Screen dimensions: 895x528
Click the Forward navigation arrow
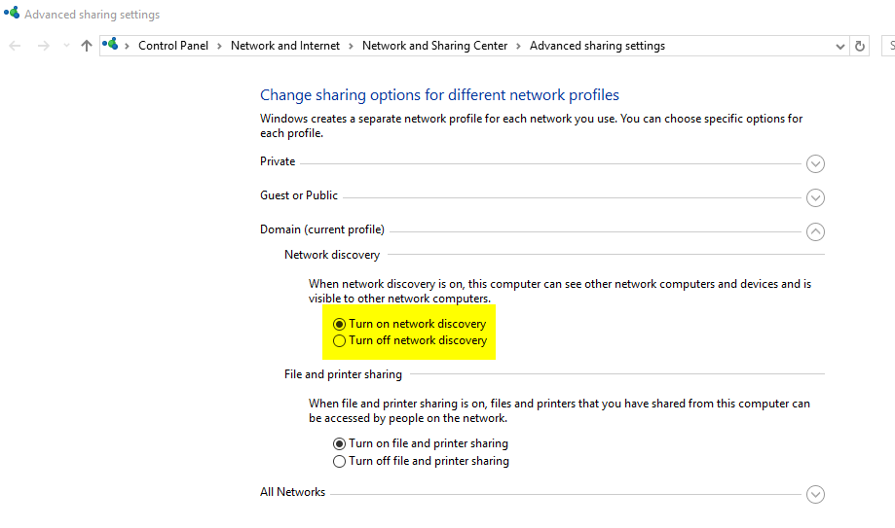pyautogui.click(x=43, y=46)
